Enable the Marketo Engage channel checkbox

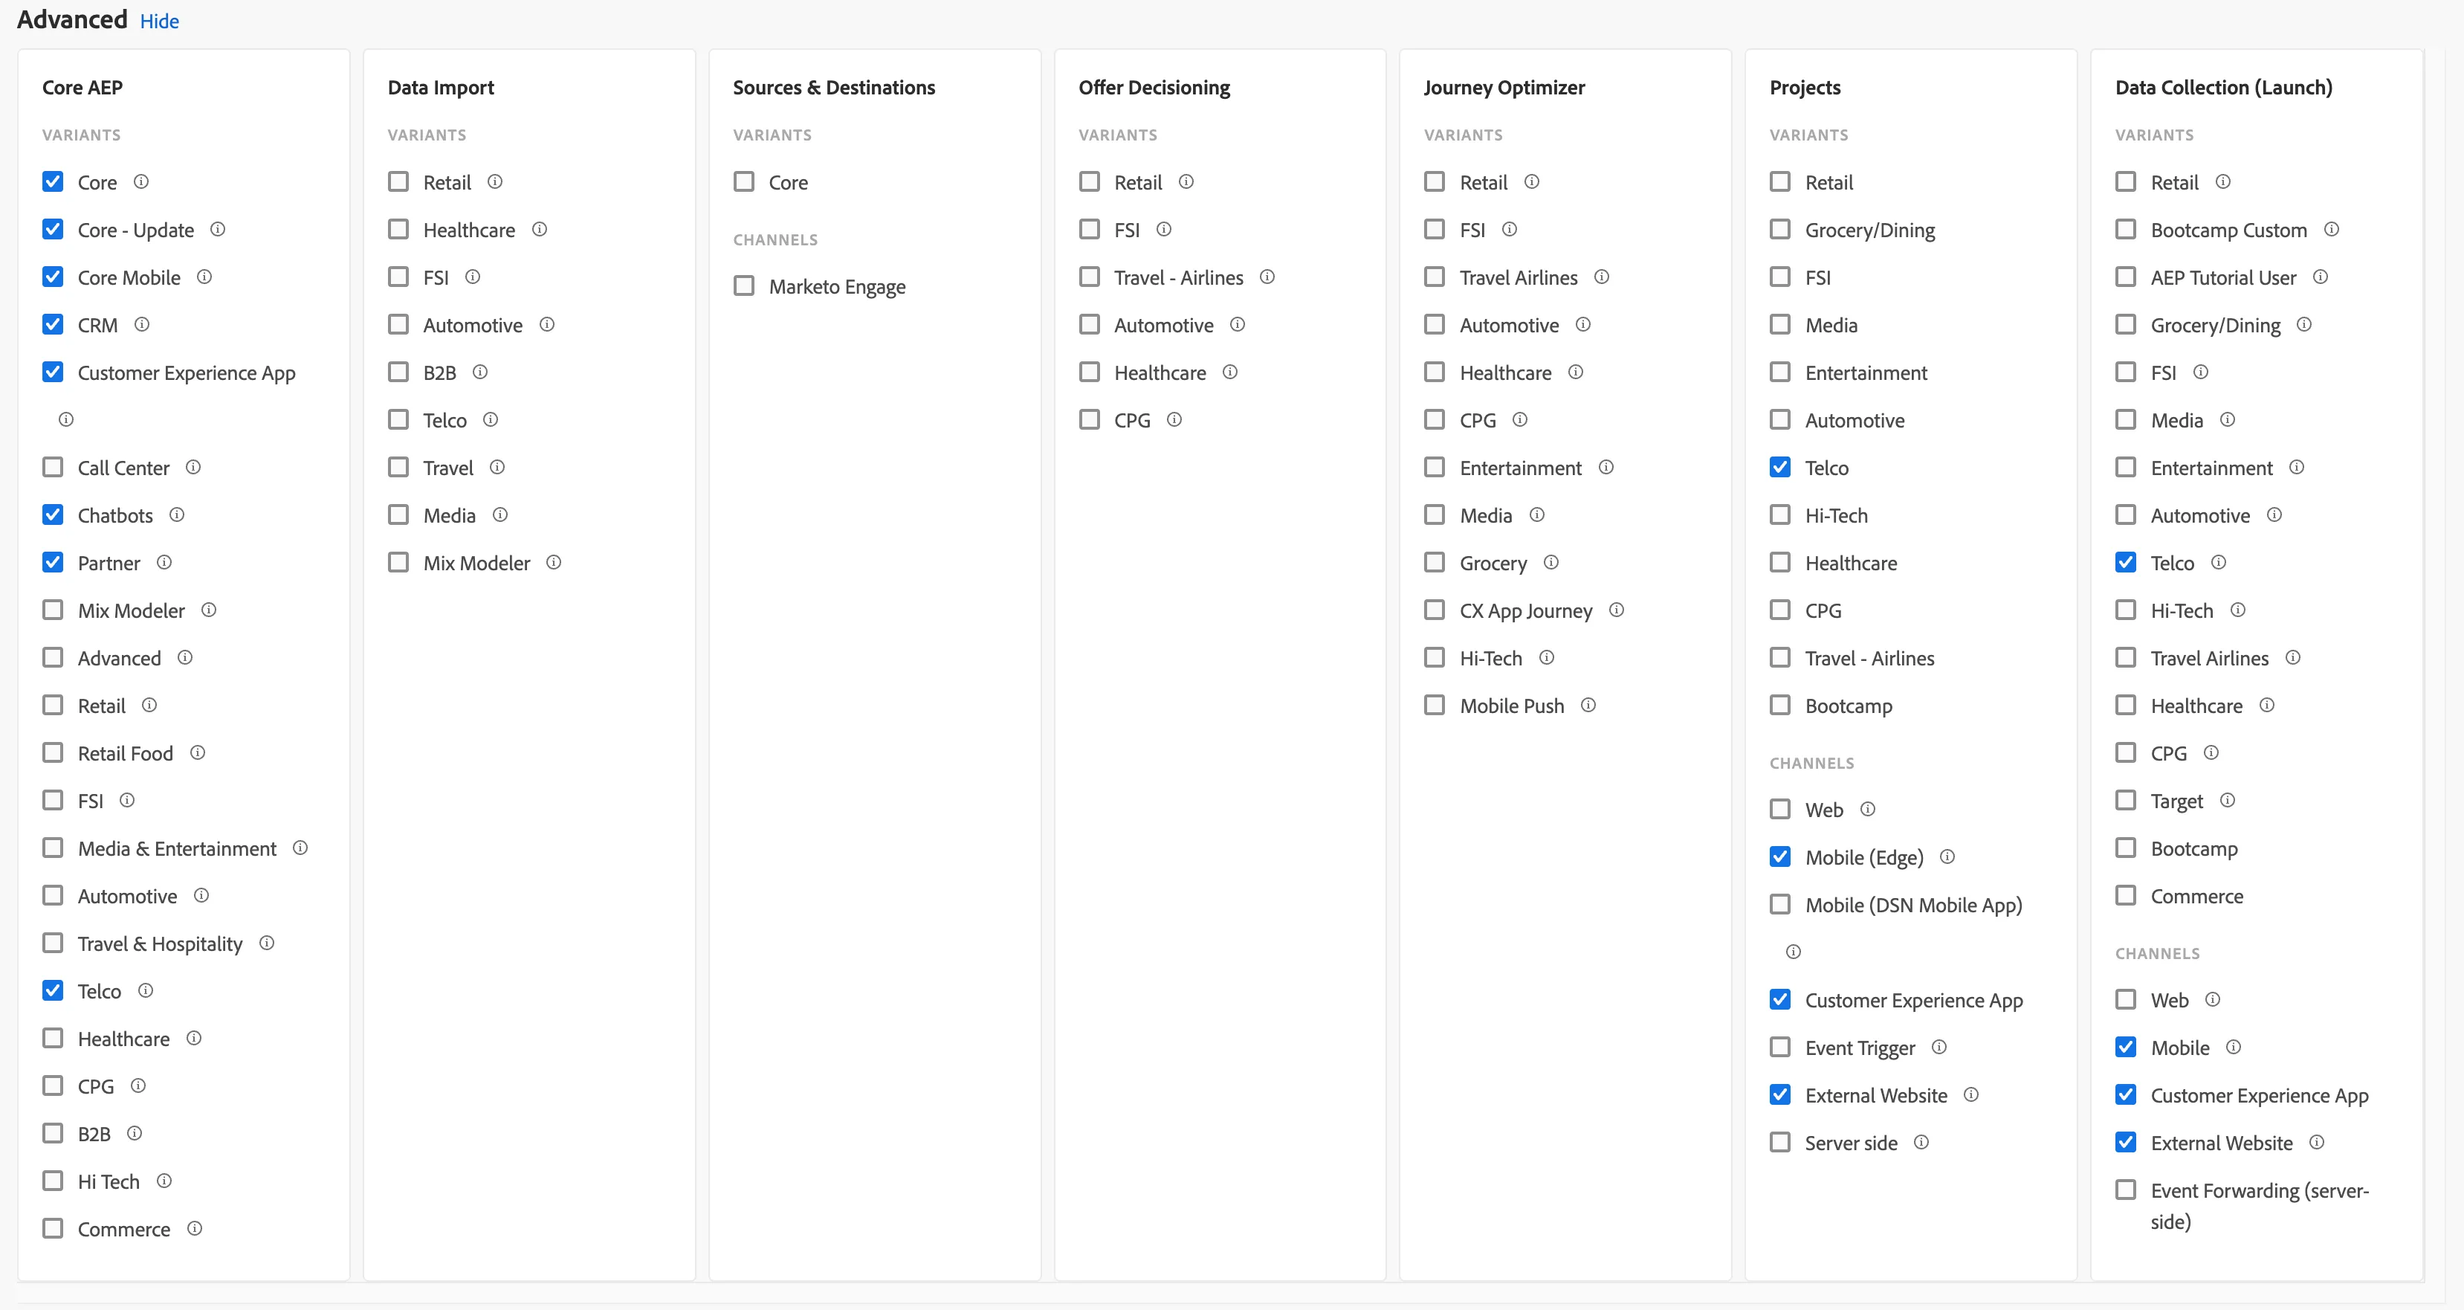744,286
